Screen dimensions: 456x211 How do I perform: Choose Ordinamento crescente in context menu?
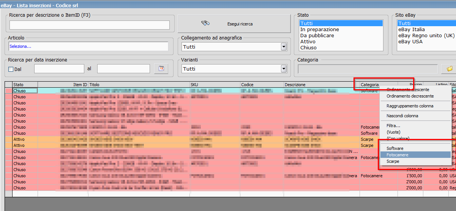[x=408, y=90]
